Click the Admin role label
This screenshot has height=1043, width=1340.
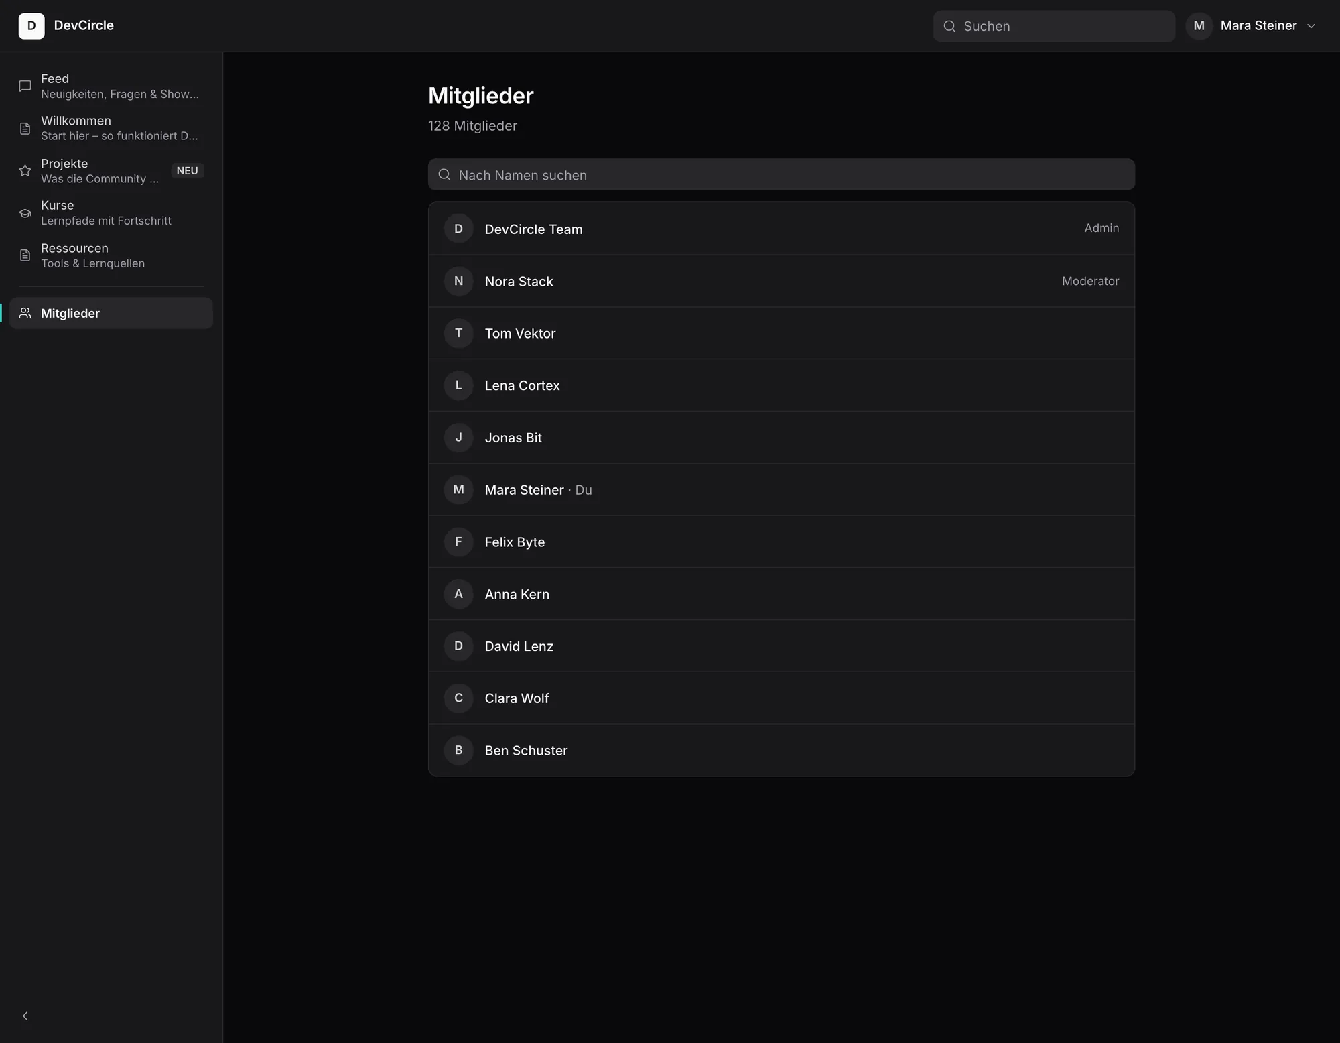click(1101, 228)
